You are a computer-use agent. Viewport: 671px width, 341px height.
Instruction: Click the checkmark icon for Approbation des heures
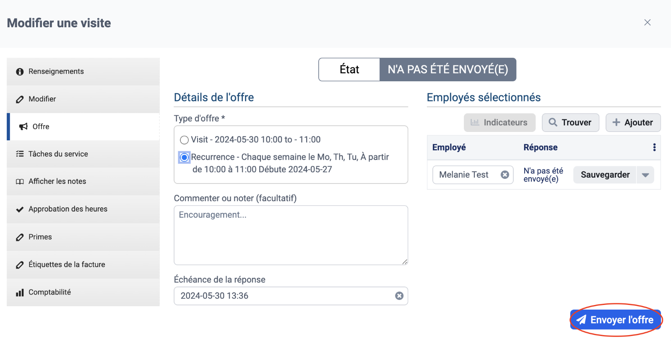[20, 209]
